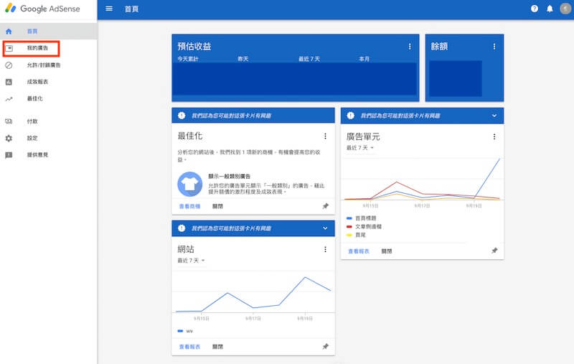Image resolution: width=574 pixels, height=364 pixels.
Task: Pin the 網站 card
Action: pyautogui.click(x=325, y=347)
